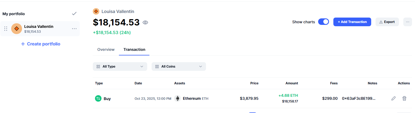
Task: Delete the Ethereum transaction via trash icon
Action: tap(404, 98)
